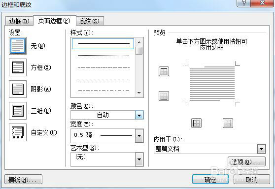Choose the solid line style
275x189 pixels.
point(103,44)
